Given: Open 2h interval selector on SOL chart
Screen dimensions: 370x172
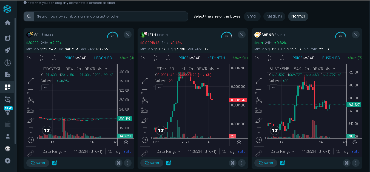Looking at the screenshot, I should [29, 58].
